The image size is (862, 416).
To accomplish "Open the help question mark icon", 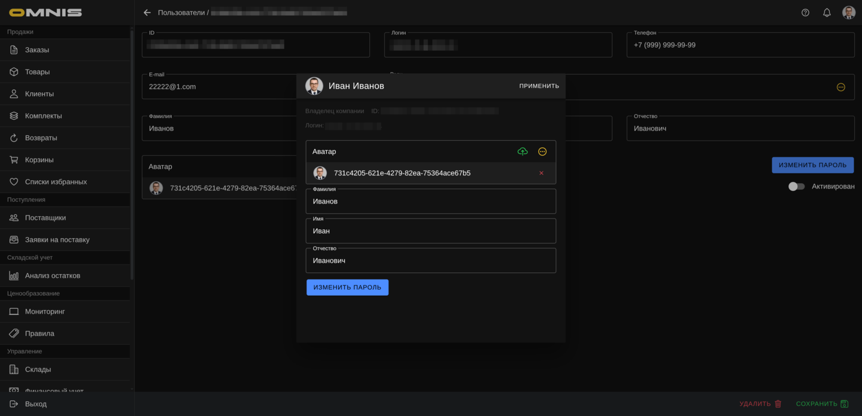I will pos(805,13).
